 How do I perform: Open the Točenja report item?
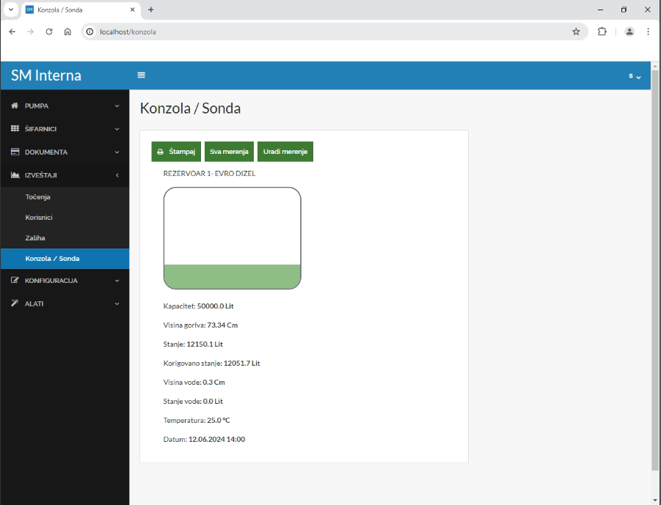37,197
